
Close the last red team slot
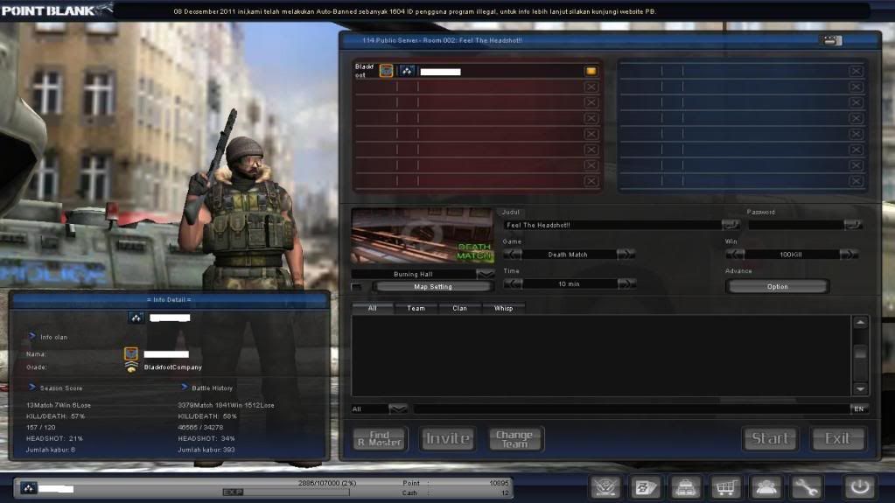pyautogui.click(x=591, y=181)
